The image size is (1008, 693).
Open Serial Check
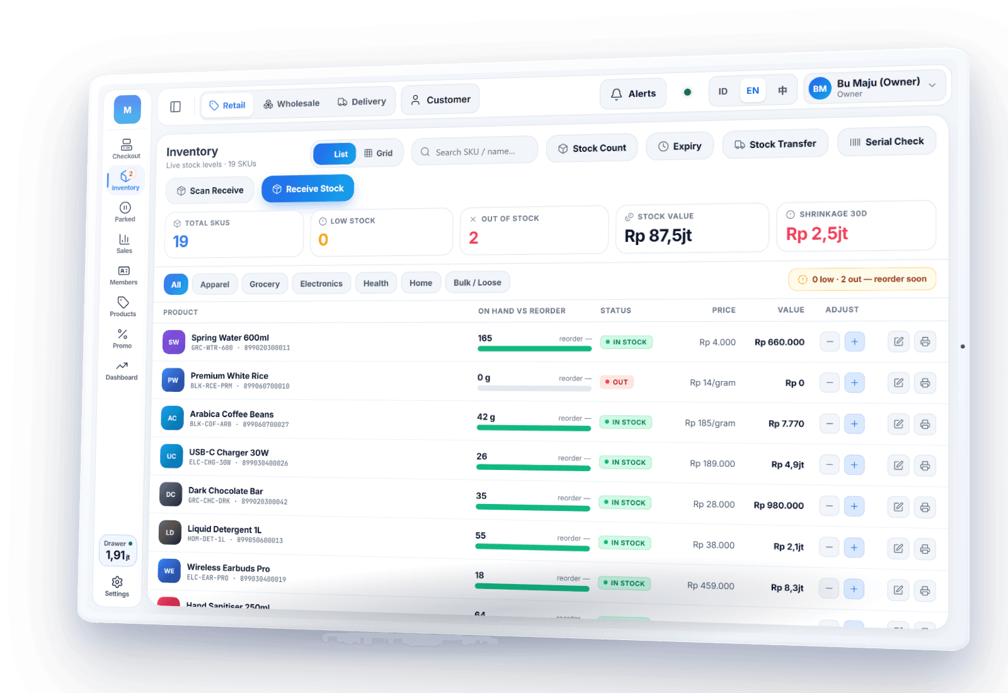(886, 142)
